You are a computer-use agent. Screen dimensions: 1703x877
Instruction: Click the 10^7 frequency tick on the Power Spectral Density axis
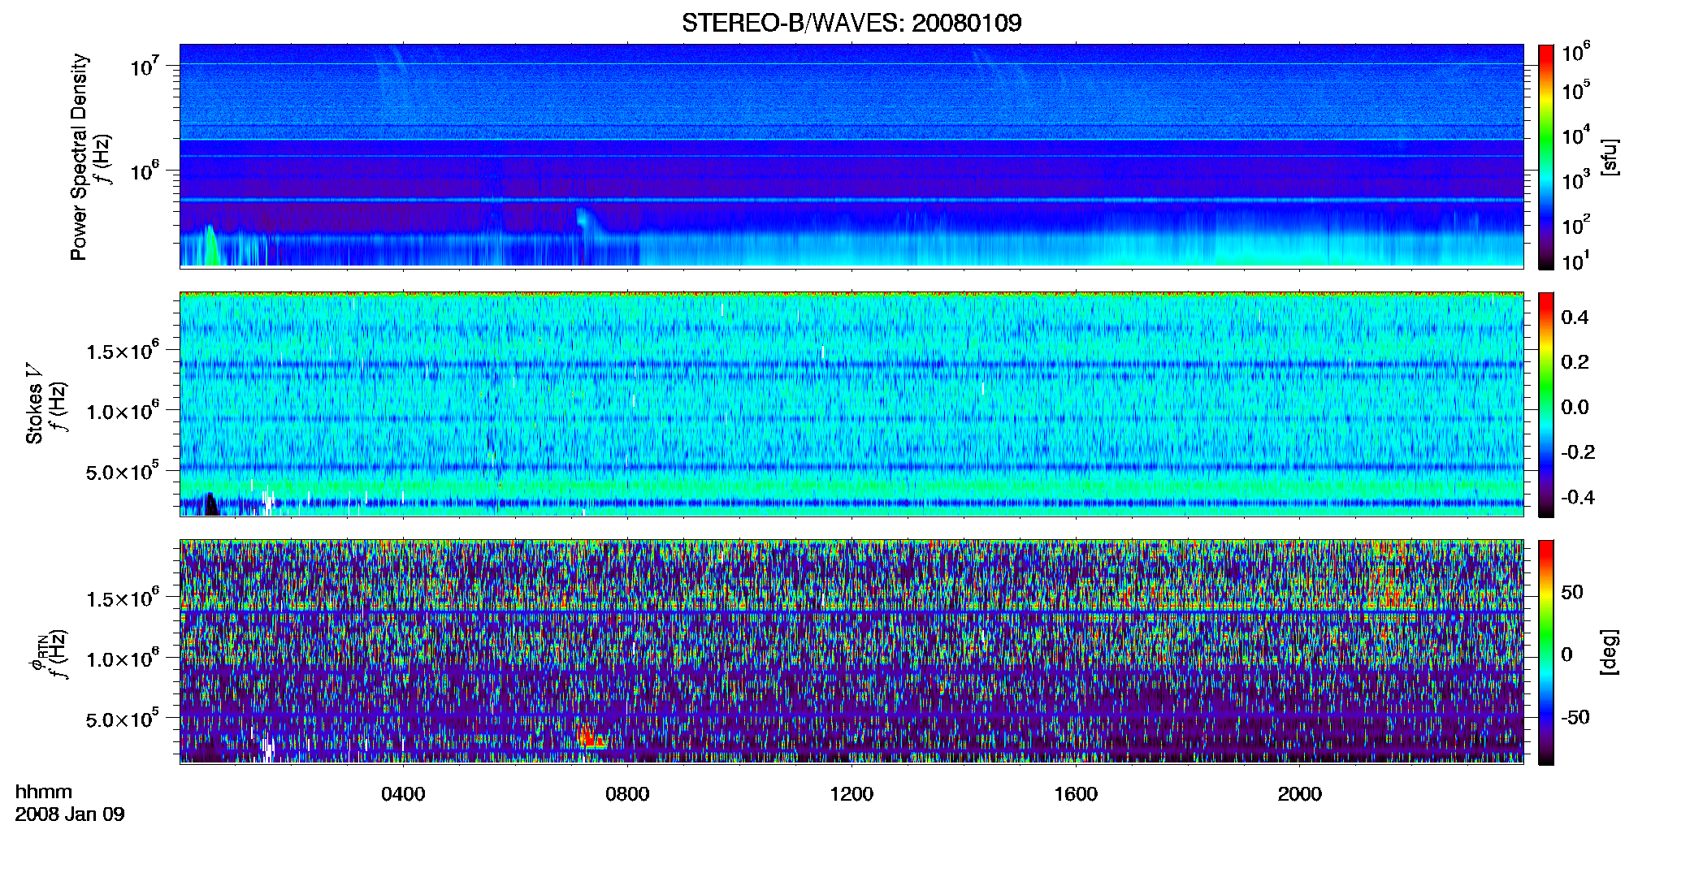pos(145,65)
